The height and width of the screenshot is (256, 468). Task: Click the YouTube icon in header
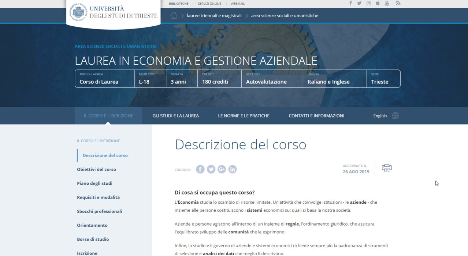[x=387, y=3]
